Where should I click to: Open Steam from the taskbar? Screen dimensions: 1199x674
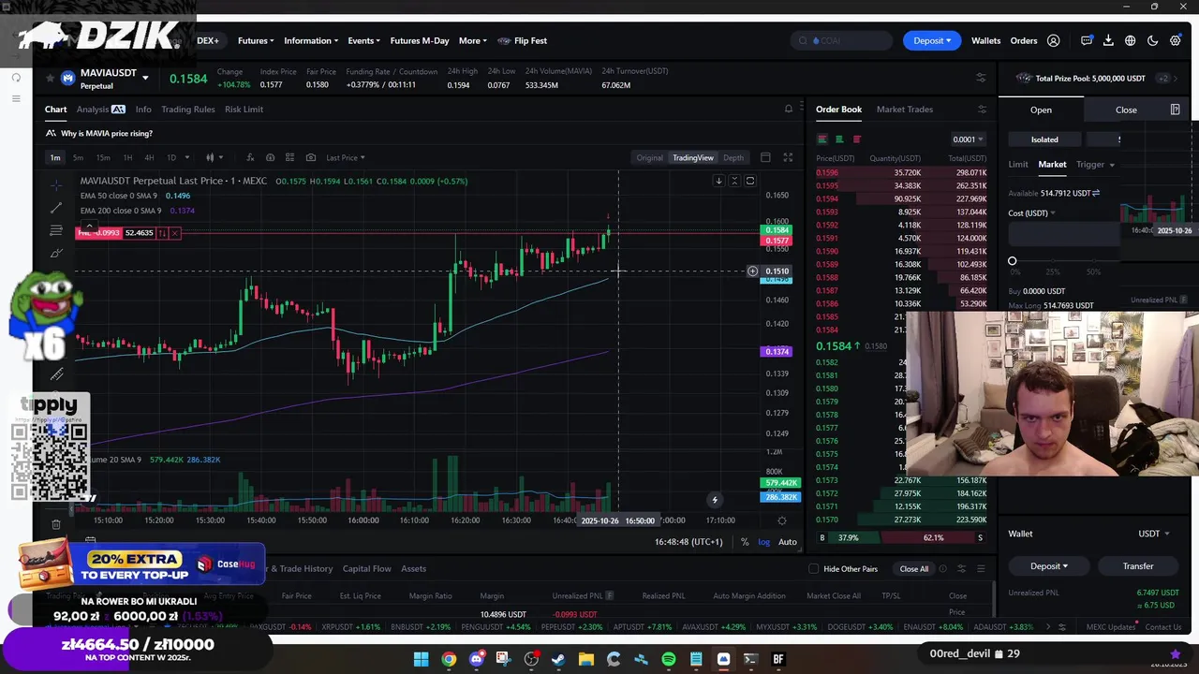click(x=558, y=660)
